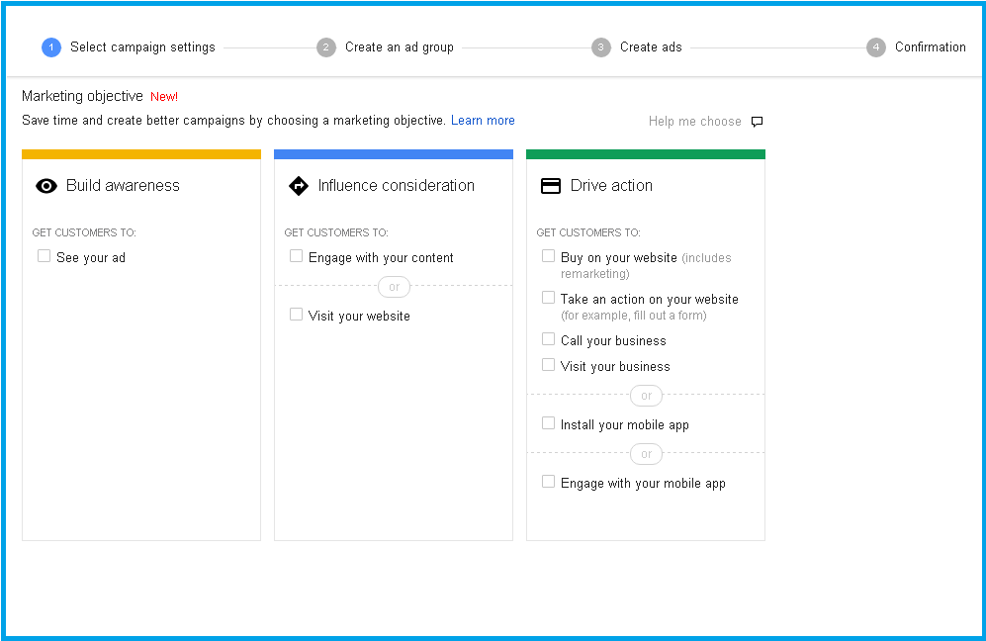
Task: Select the Buy on your website checkbox
Action: click(x=548, y=256)
